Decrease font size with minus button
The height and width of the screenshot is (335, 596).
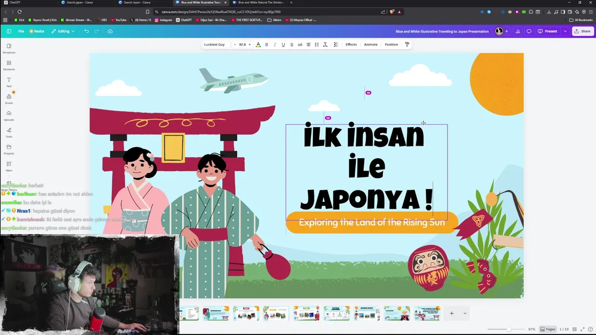(235, 45)
